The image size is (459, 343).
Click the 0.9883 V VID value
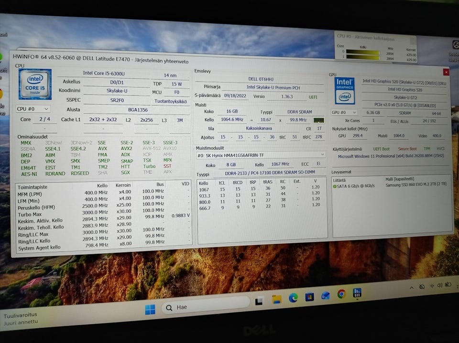click(181, 216)
